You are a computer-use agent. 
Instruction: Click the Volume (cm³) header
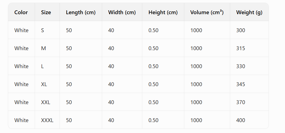[207, 12]
